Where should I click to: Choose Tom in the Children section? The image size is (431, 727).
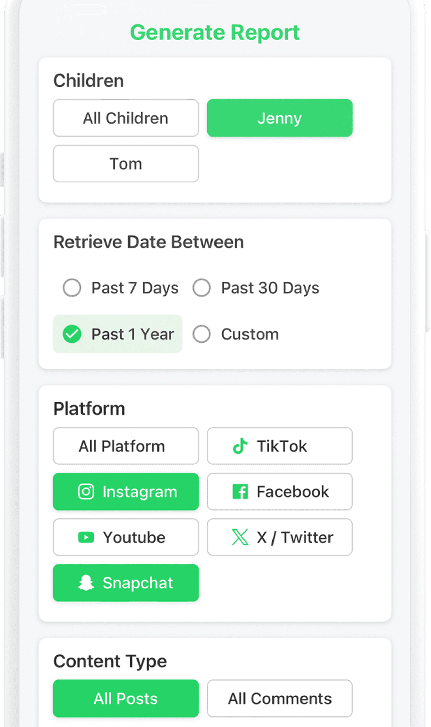point(125,164)
